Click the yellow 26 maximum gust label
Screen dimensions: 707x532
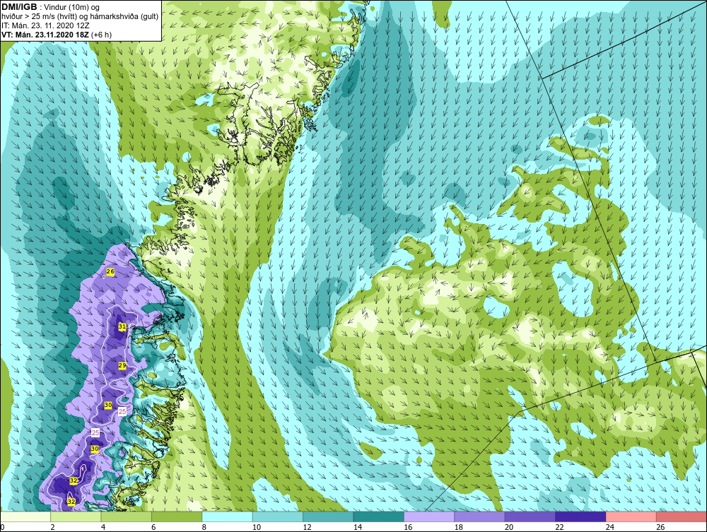coord(110,271)
